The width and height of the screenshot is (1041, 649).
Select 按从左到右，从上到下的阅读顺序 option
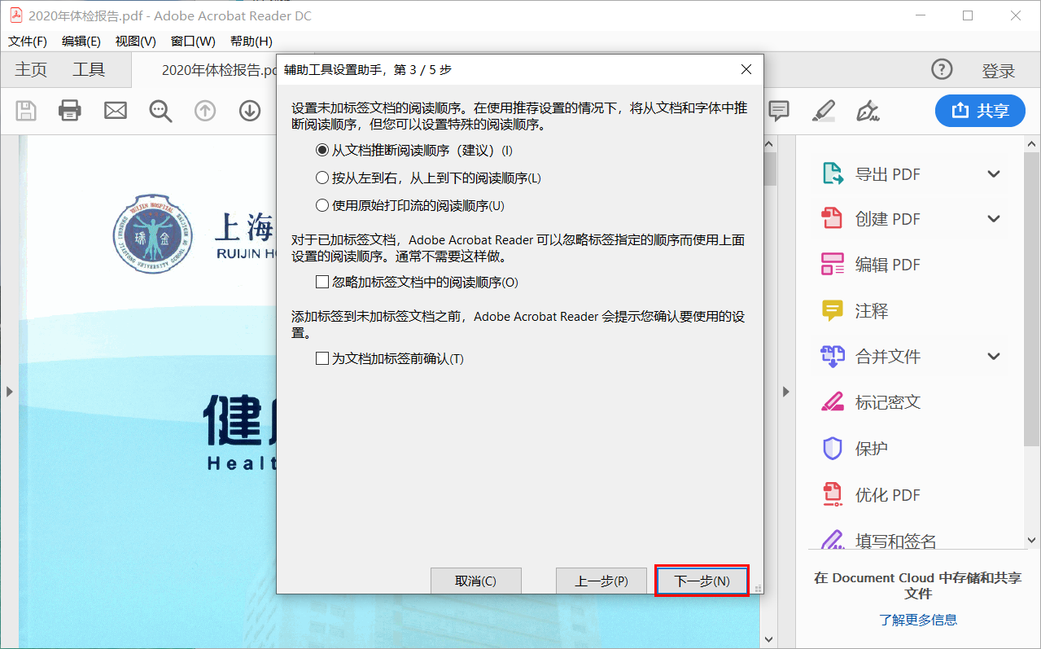321,178
